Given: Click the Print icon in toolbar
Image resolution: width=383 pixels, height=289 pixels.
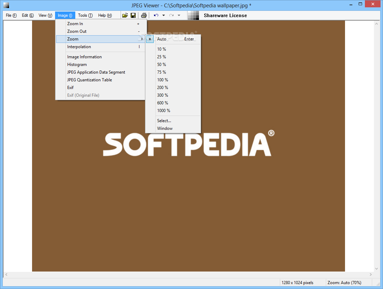Looking at the screenshot, I should tap(144, 15).
